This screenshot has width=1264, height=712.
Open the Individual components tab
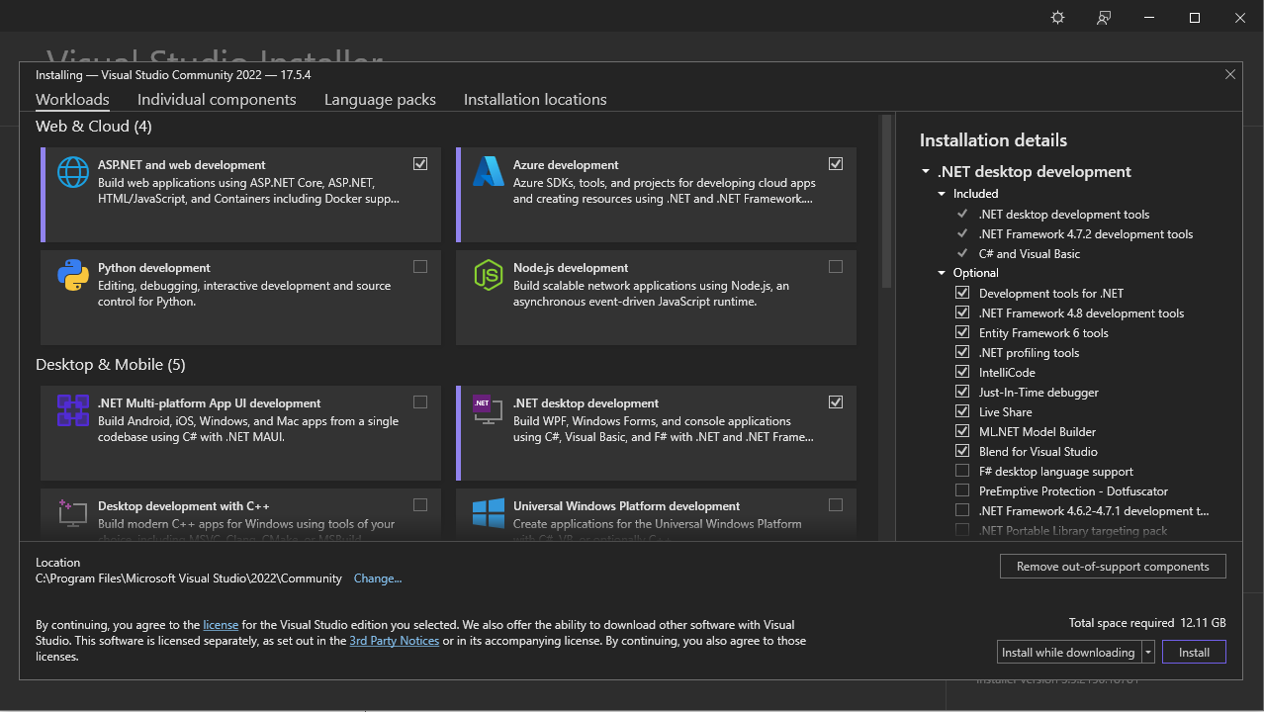click(217, 100)
